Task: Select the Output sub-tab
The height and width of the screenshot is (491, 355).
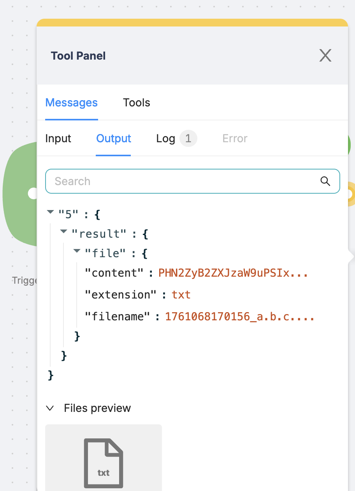Action: pos(114,138)
